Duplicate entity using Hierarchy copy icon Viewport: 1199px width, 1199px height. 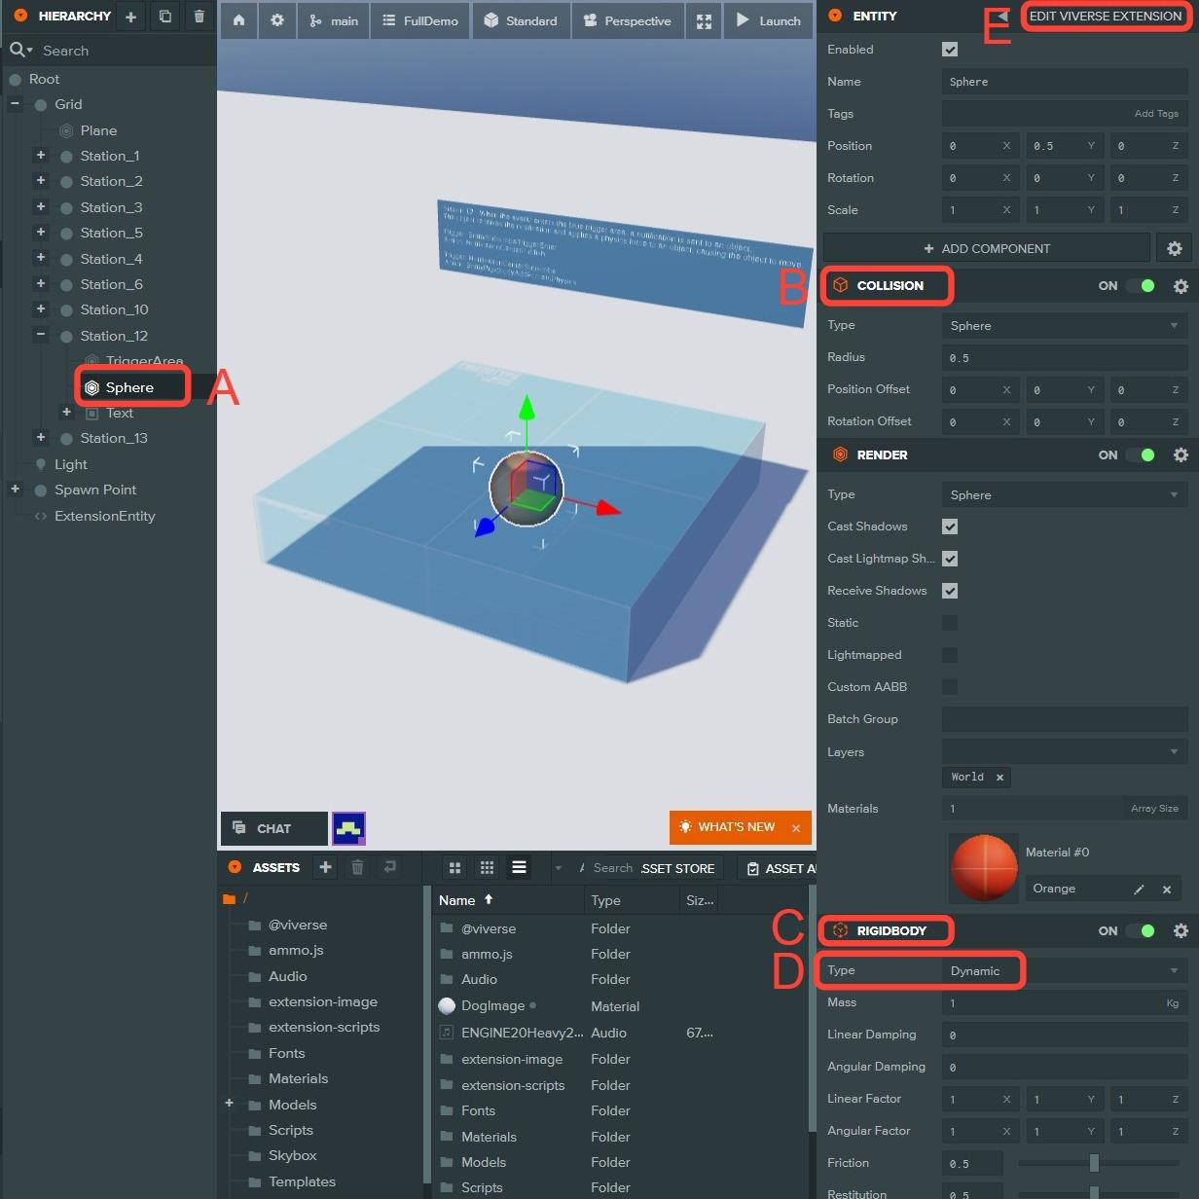tap(165, 17)
